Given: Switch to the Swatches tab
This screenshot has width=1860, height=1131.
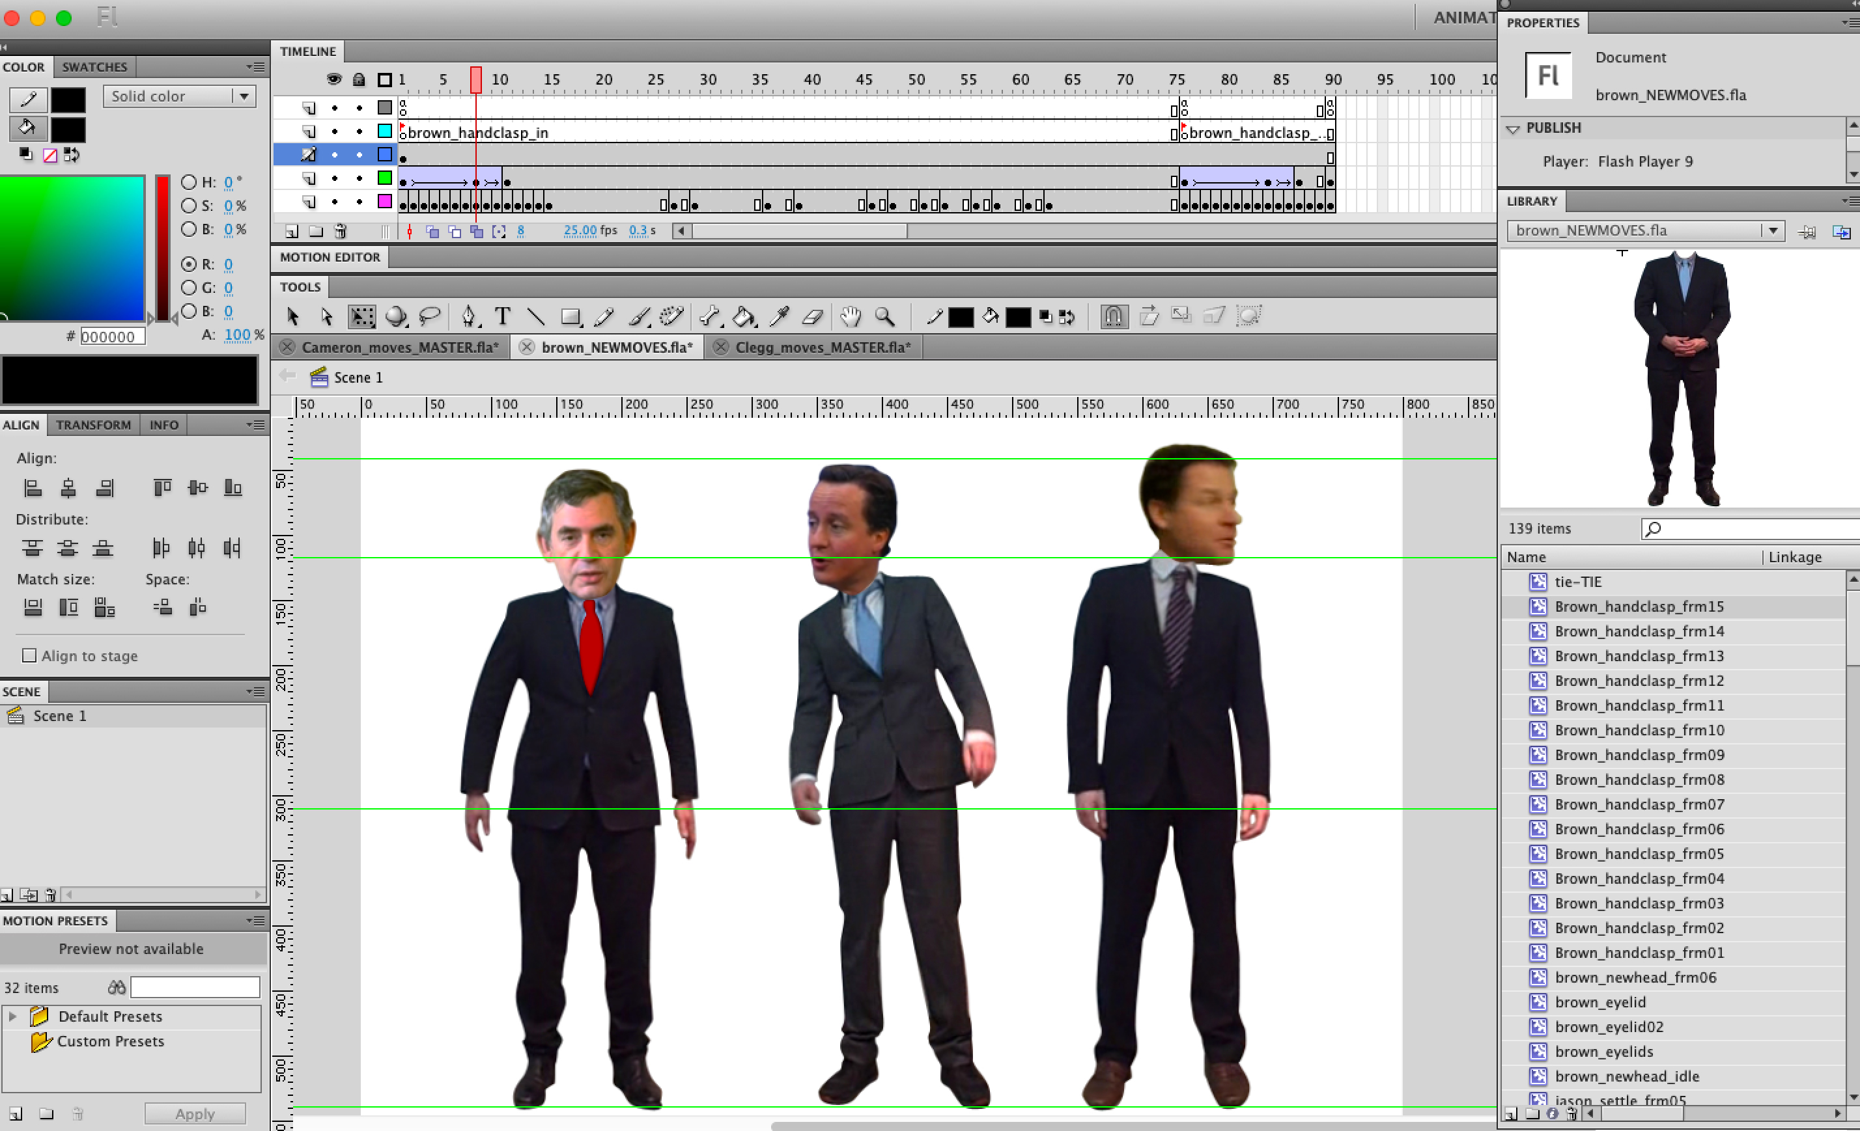Looking at the screenshot, I should (x=94, y=66).
